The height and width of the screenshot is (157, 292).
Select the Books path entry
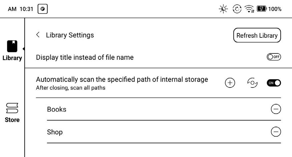(x=57, y=109)
